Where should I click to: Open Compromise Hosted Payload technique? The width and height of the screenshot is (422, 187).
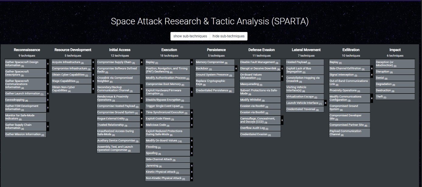(119, 106)
